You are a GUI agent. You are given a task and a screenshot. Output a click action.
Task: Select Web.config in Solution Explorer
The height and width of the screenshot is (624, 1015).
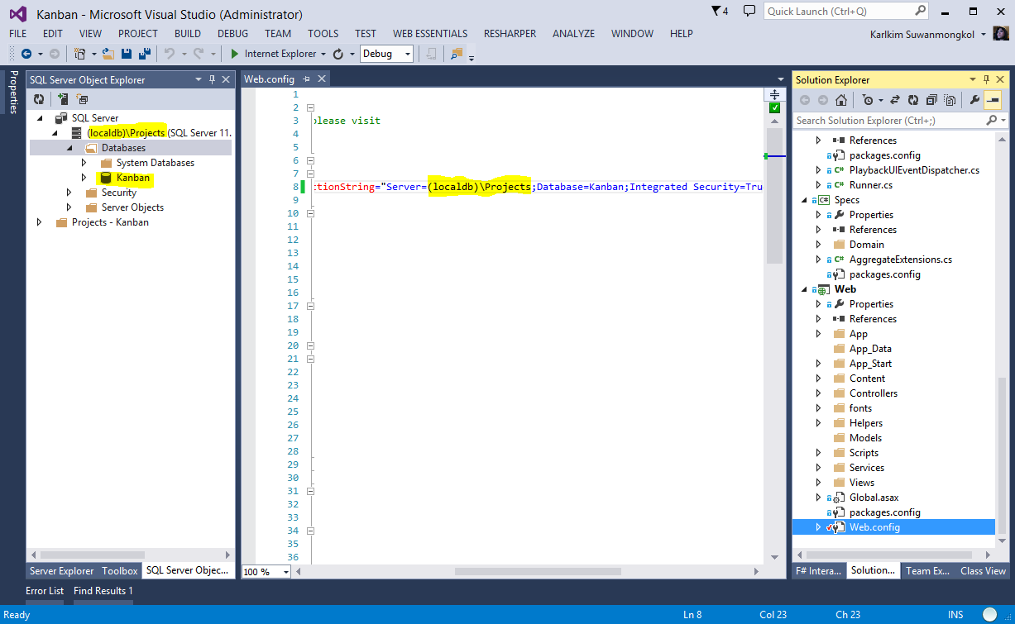[874, 527]
